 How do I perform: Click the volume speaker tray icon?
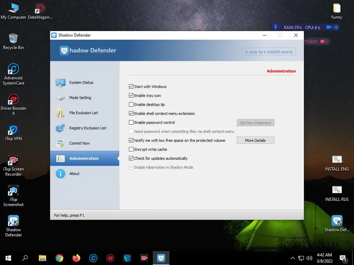(309, 258)
